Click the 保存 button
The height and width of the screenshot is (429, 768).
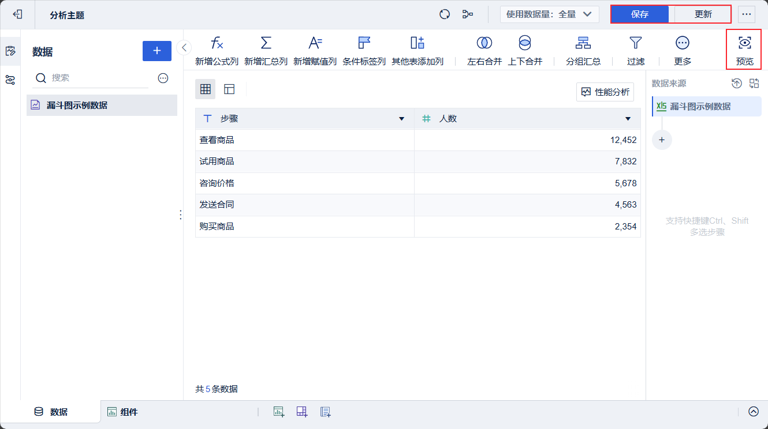640,14
